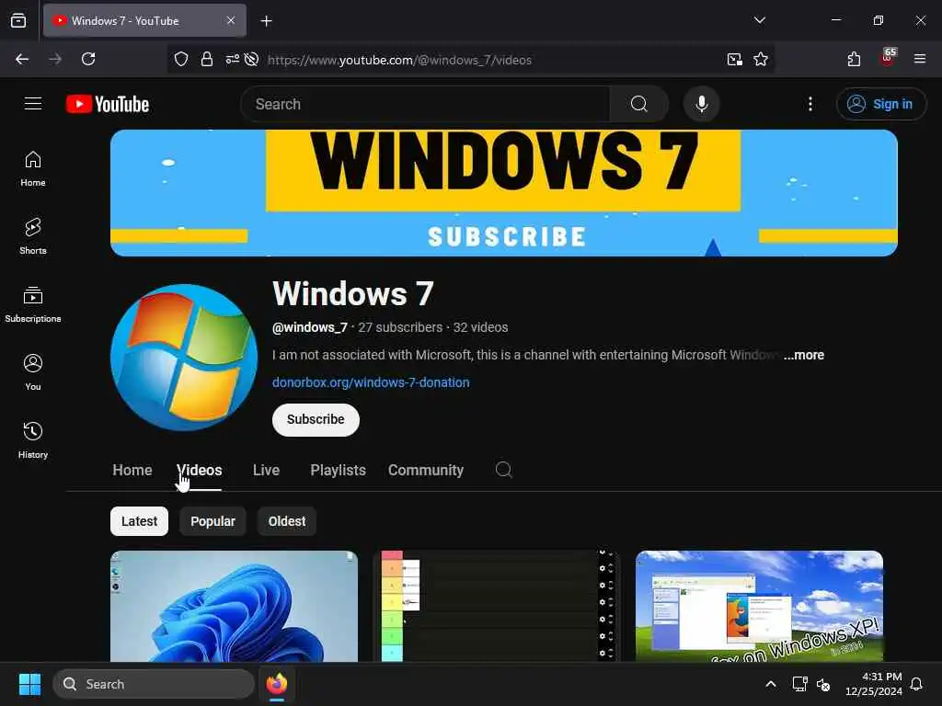Click the Sign in button
Image resolution: width=942 pixels, height=706 pixels.
pyautogui.click(x=880, y=104)
